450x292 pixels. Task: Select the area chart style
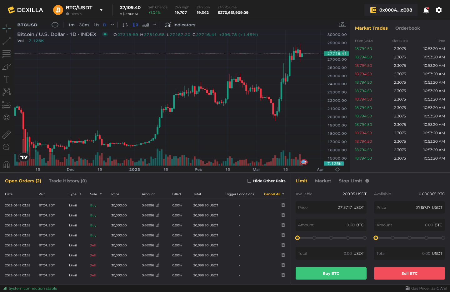point(146,25)
